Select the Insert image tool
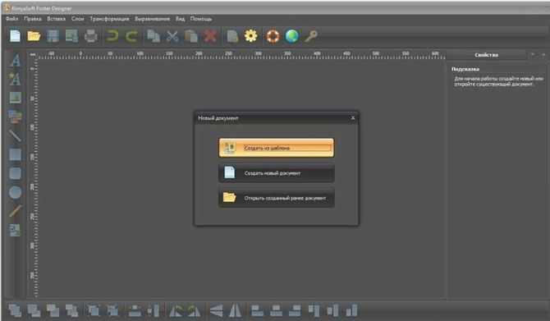Viewport: 550px width, 321px height. click(x=15, y=98)
